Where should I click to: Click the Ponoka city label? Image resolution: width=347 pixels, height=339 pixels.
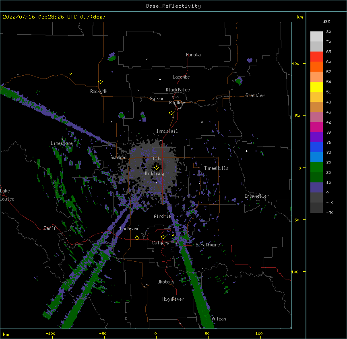click(x=193, y=55)
